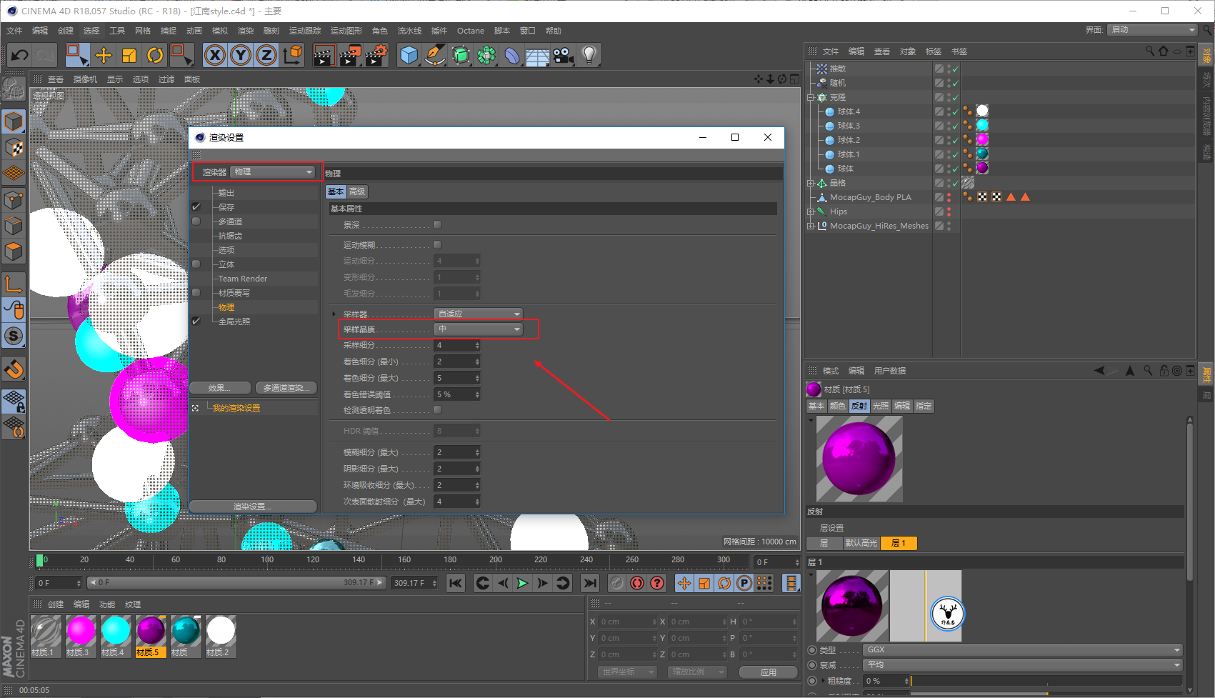Image resolution: width=1215 pixels, height=698 pixels.
Task: Toggle the Y axis lock icon
Action: coord(241,55)
